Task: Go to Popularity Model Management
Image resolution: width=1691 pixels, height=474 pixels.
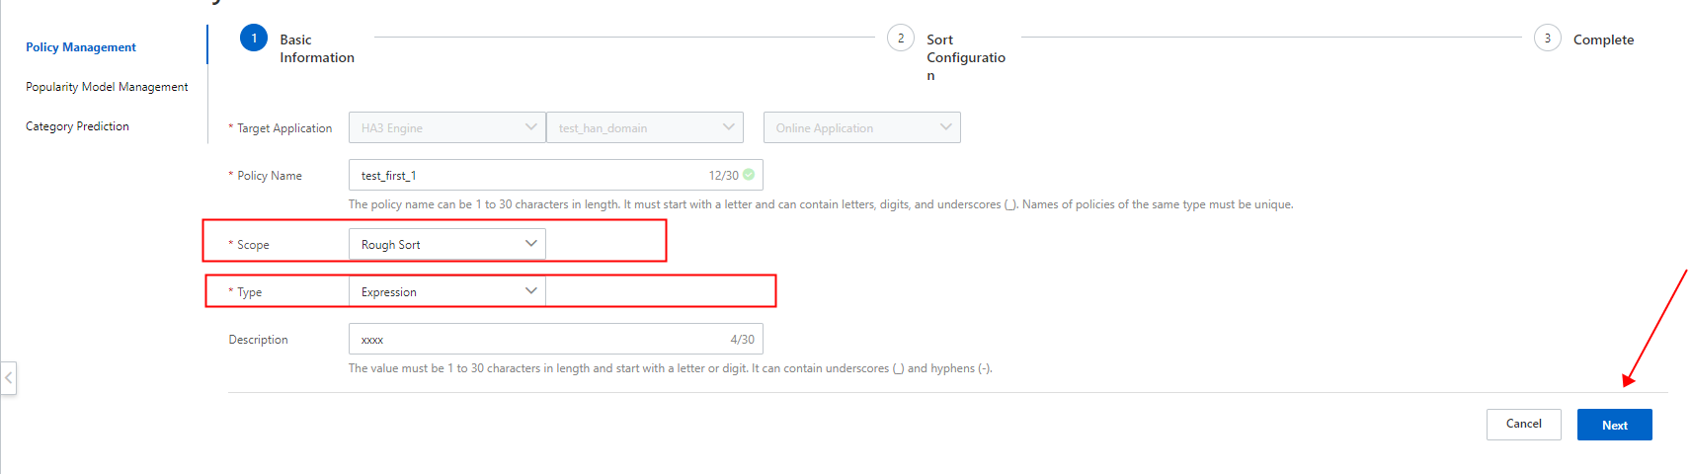Action: 107,87
